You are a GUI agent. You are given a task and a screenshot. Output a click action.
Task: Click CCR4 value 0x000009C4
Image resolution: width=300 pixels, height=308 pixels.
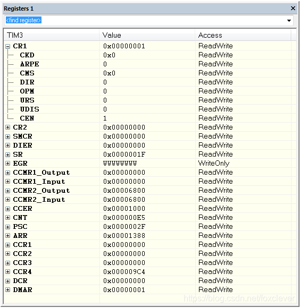click(x=124, y=272)
